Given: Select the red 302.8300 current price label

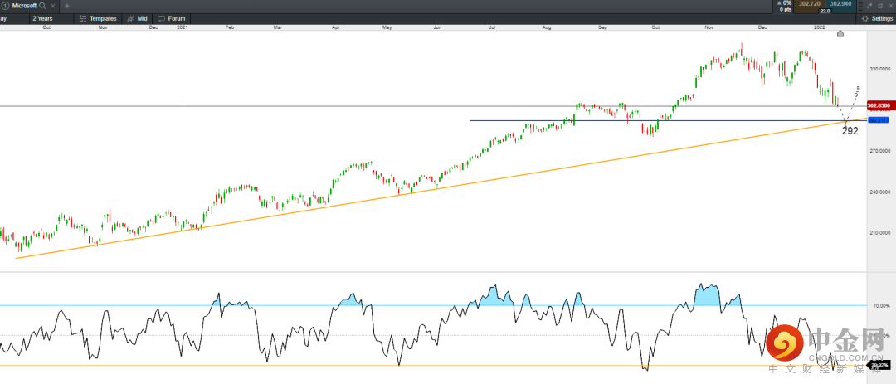Looking at the screenshot, I should [879, 106].
